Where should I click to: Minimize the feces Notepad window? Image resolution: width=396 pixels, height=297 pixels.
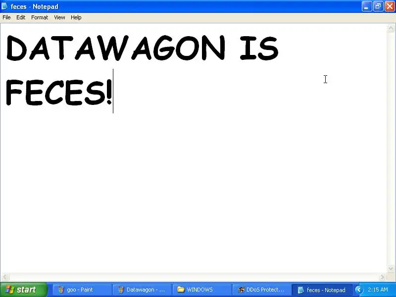367,6
